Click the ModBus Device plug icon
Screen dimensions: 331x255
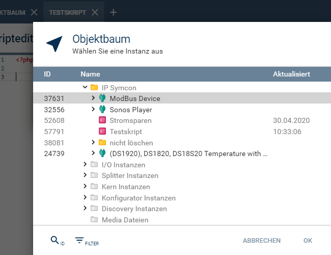point(102,98)
